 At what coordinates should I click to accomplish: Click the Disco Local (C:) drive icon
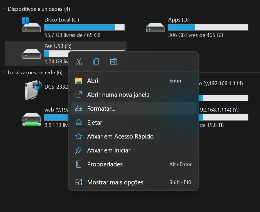(31, 26)
